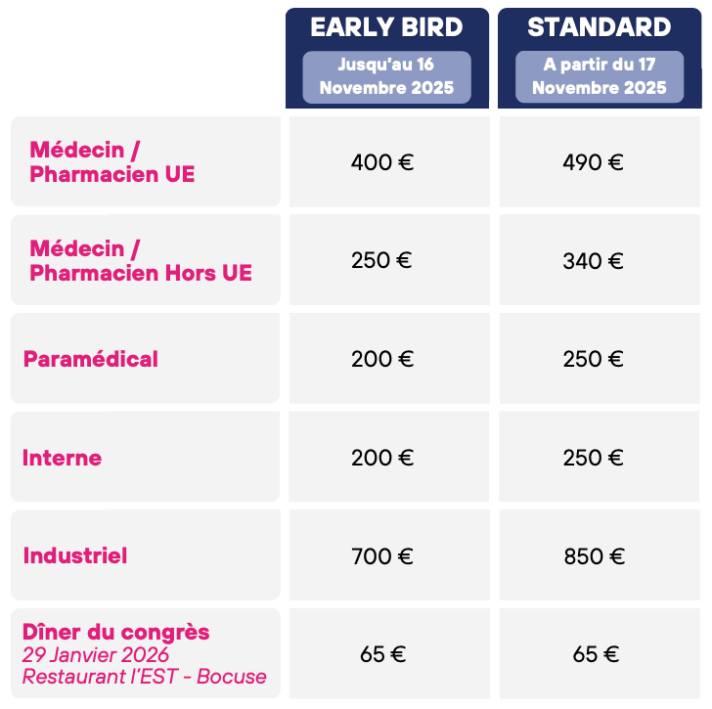Select the "Jusqu'au 16 Novembre 2025" badge
The width and height of the screenshot is (712, 709).
click(386, 76)
